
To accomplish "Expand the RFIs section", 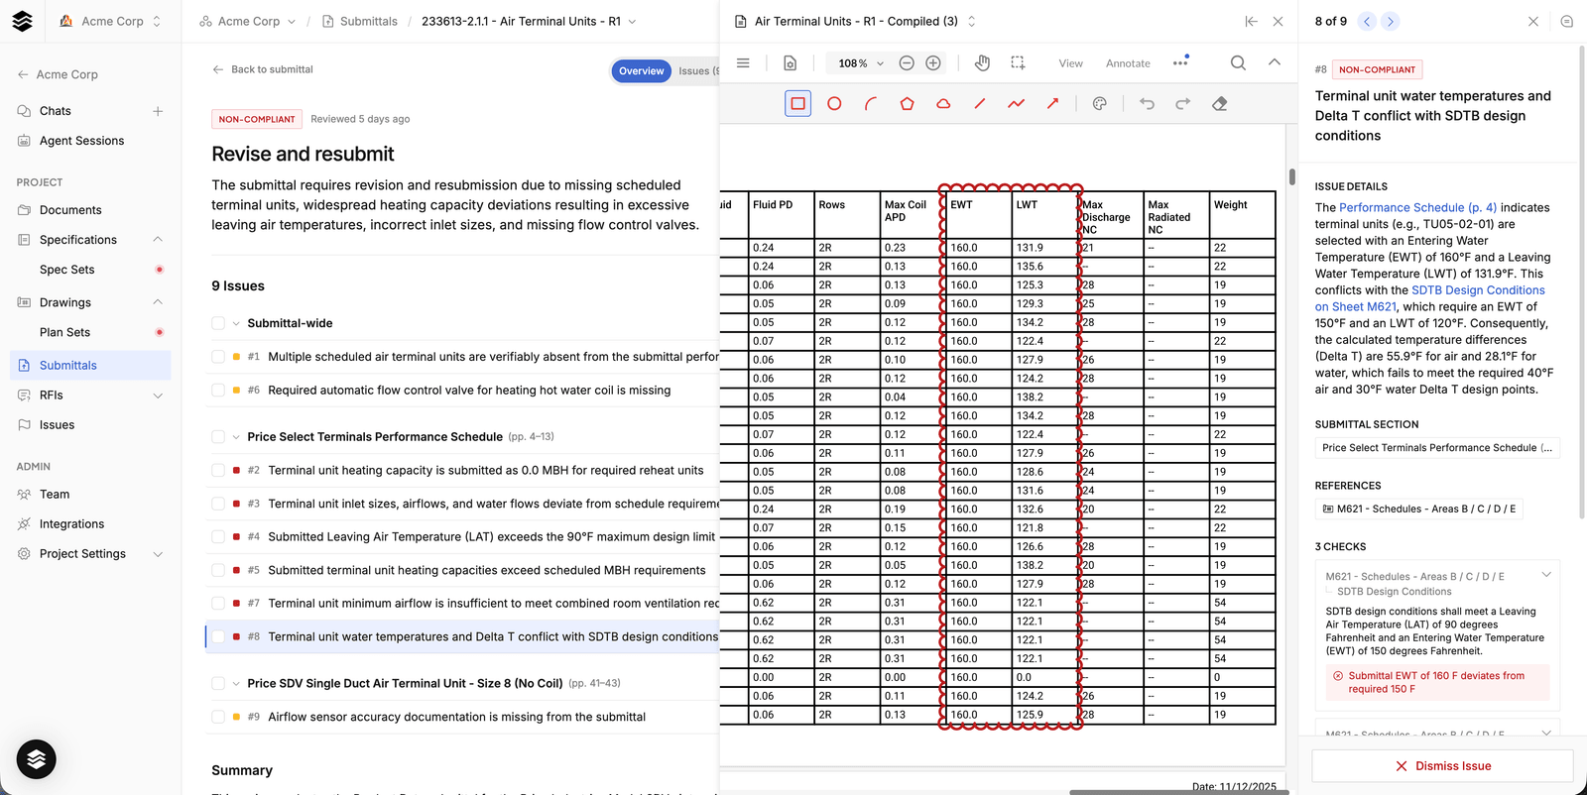I will (158, 396).
